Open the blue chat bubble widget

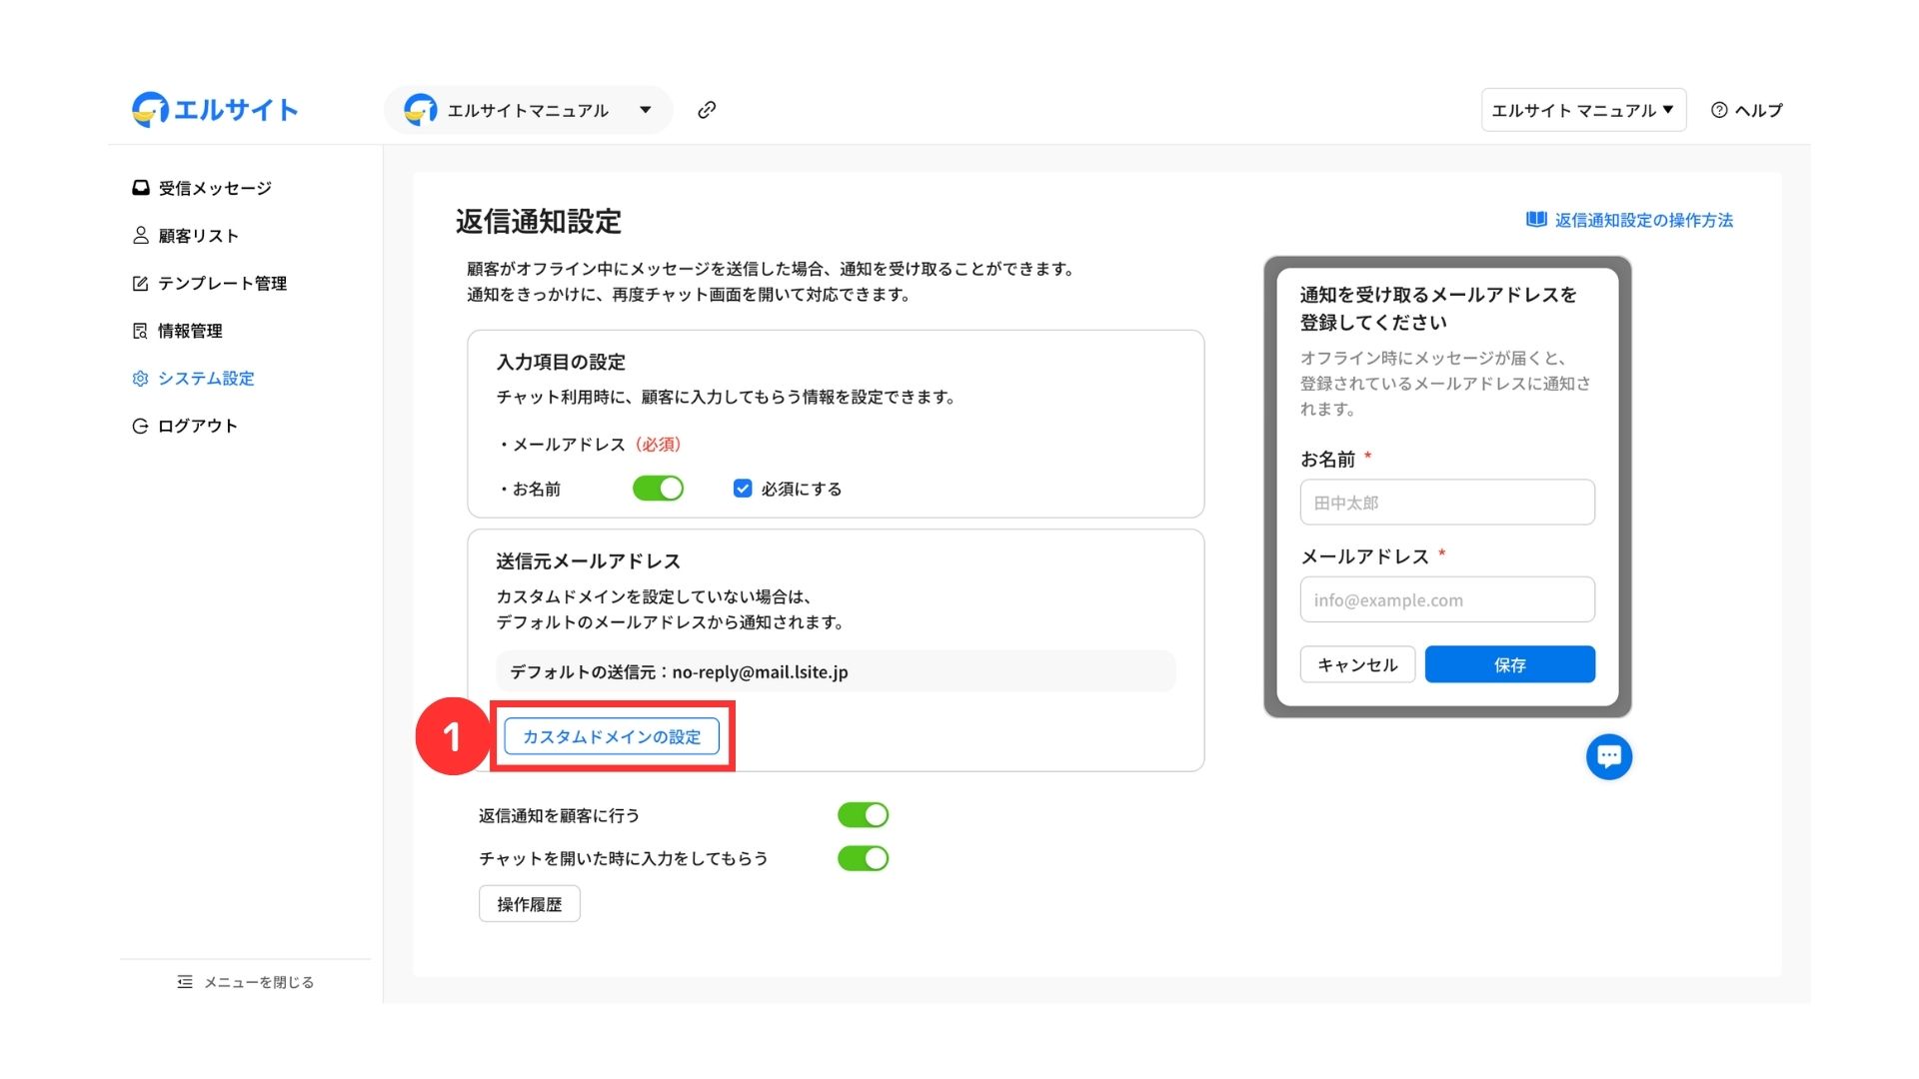[1608, 756]
